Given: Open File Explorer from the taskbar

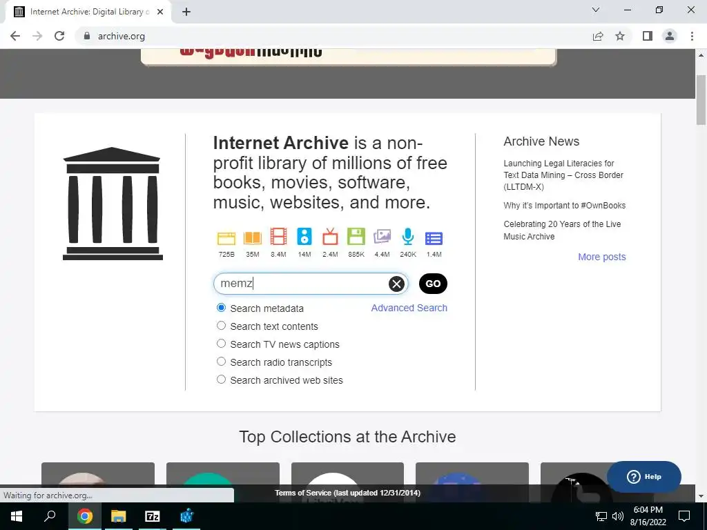Looking at the screenshot, I should [119, 516].
